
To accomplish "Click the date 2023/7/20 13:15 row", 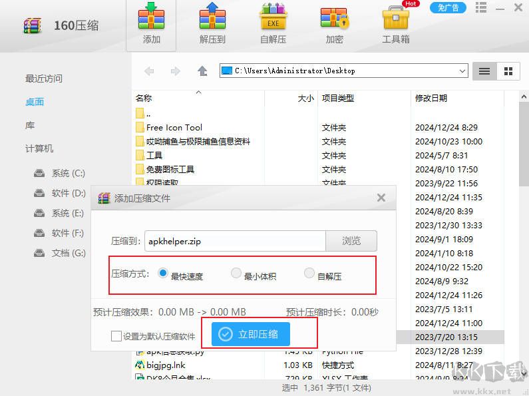I will (x=446, y=337).
